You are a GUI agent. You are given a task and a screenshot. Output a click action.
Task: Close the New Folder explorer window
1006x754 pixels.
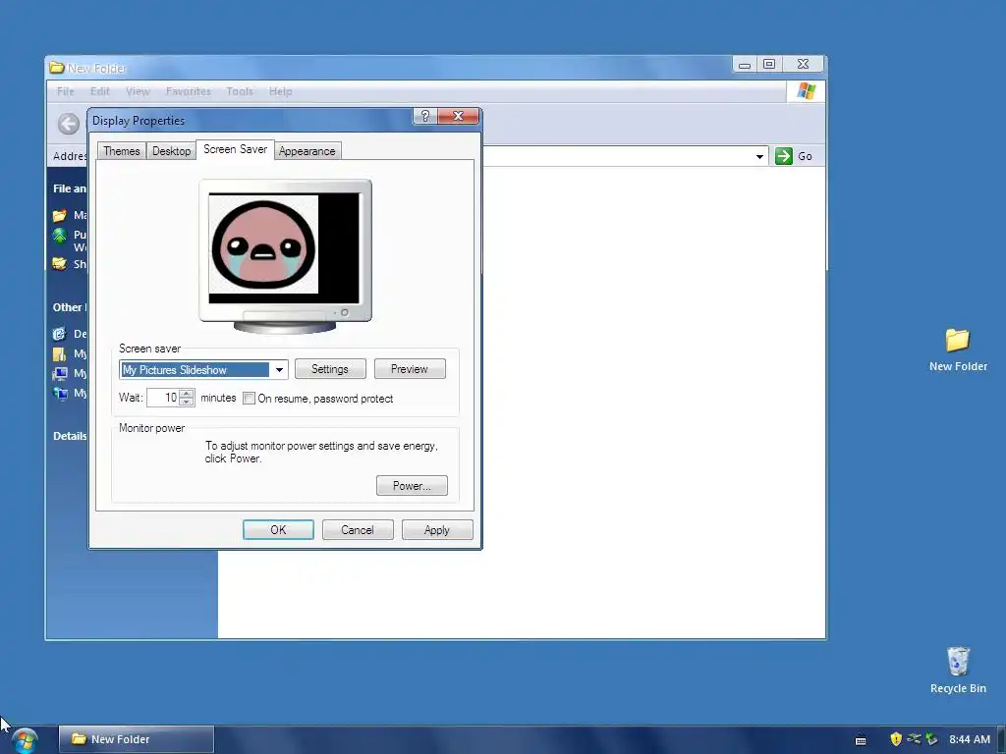click(x=804, y=64)
